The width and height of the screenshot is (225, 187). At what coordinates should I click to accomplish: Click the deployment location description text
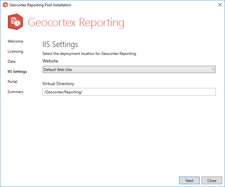pyautogui.click(x=90, y=54)
